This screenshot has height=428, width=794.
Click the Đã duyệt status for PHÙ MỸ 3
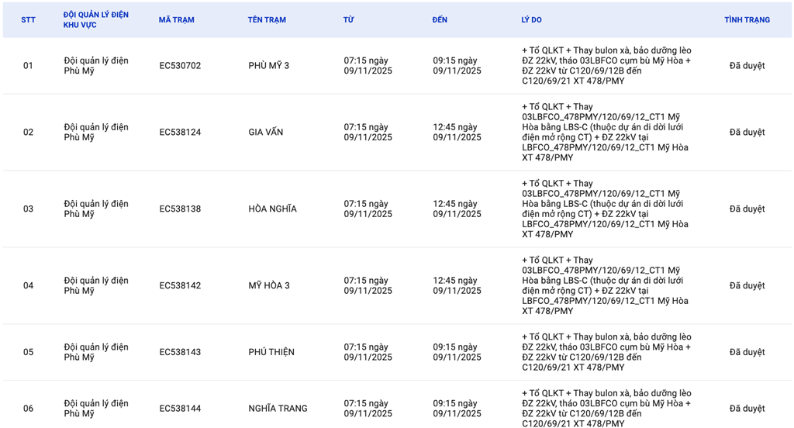click(747, 66)
